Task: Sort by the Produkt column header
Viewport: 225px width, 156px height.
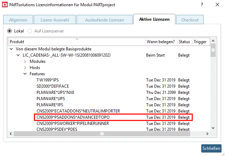Action: [76, 42]
